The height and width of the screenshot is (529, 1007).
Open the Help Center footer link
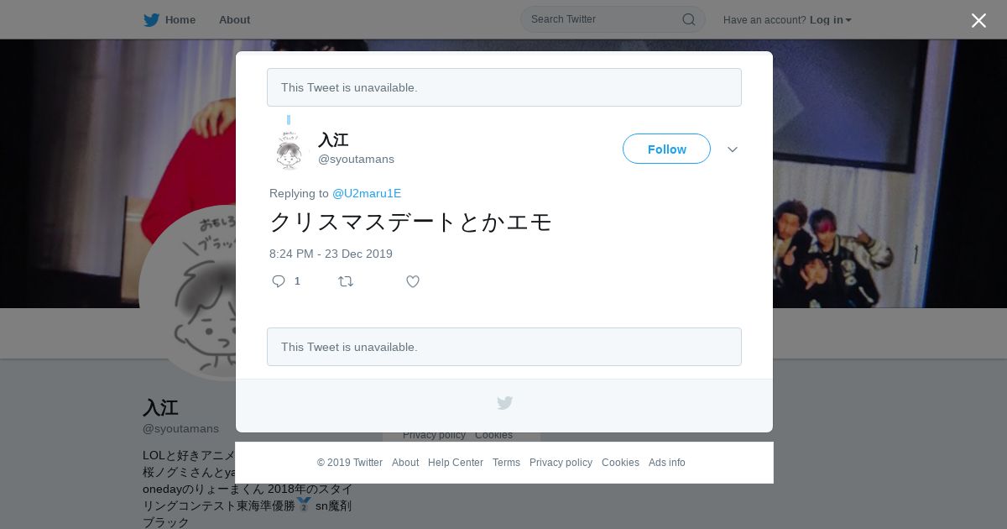(x=456, y=463)
